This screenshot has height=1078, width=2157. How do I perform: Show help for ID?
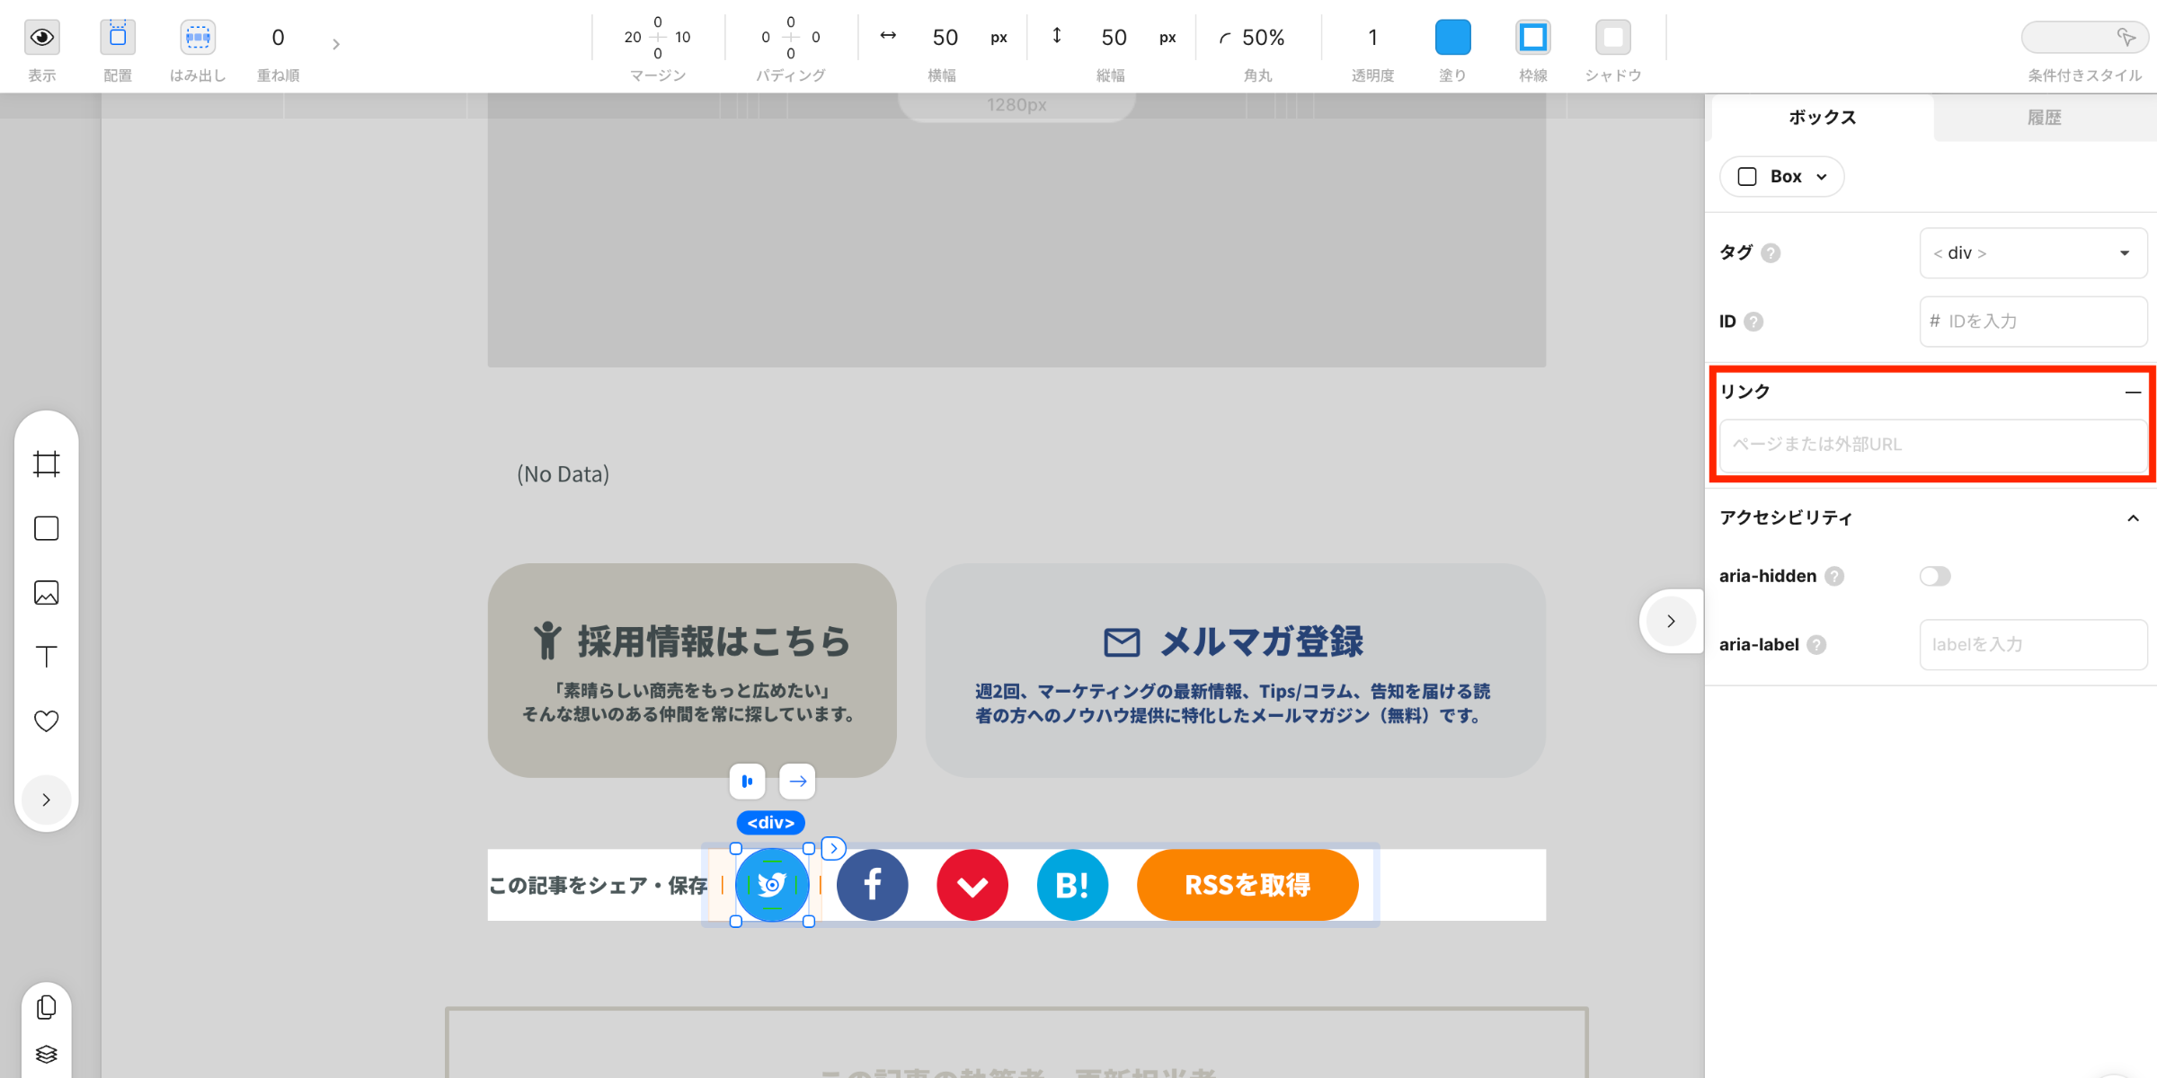tap(1753, 322)
